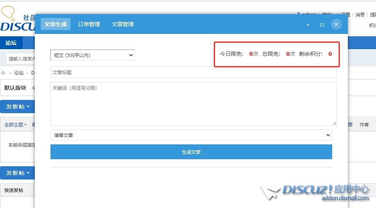Open the 论坛 navigation tab
376x208 pixels.
[x=11, y=43]
